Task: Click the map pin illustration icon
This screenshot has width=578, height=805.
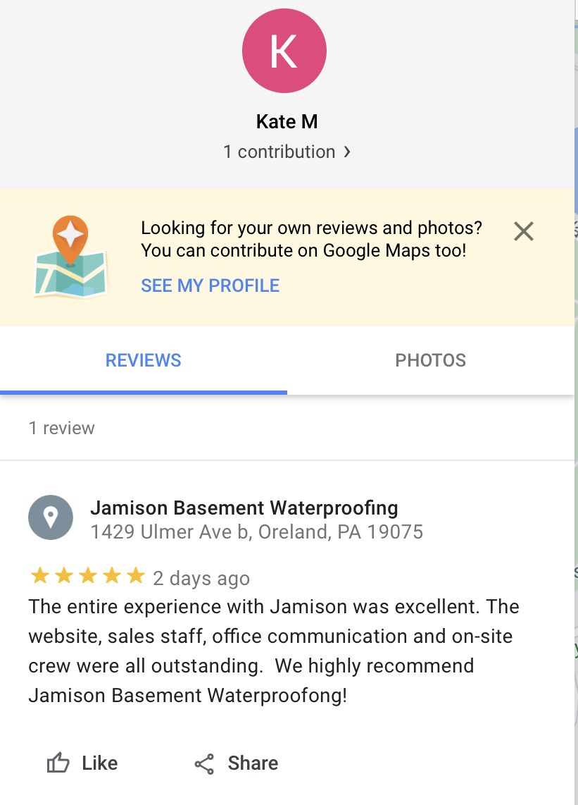Action: pos(71,257)
